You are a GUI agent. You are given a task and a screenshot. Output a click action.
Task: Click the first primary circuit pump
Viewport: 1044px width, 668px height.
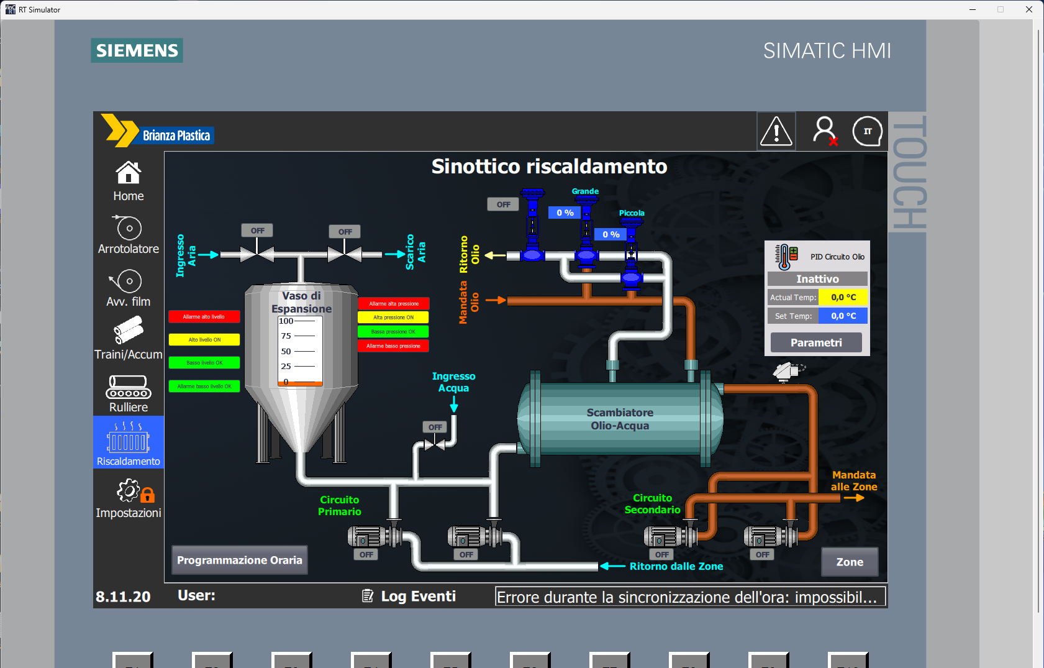pos(374,536)
